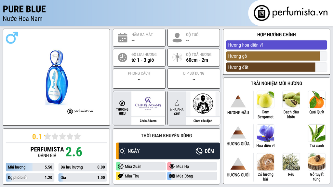Click the spring flower icon for Mùa Xuân
Viewport: 333px width, 187px height.
pyautogui.click(x=121, y=167)
